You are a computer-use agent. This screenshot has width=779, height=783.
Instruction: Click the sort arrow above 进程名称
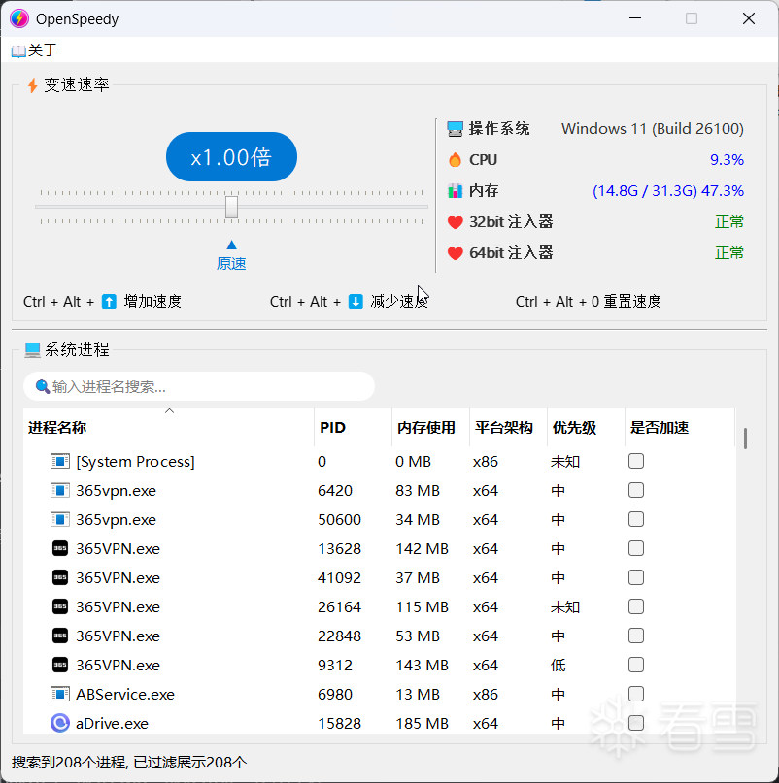(x=170, y=411)
